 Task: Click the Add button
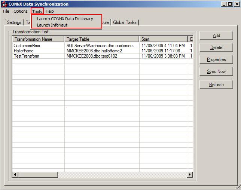click(216, 36)
